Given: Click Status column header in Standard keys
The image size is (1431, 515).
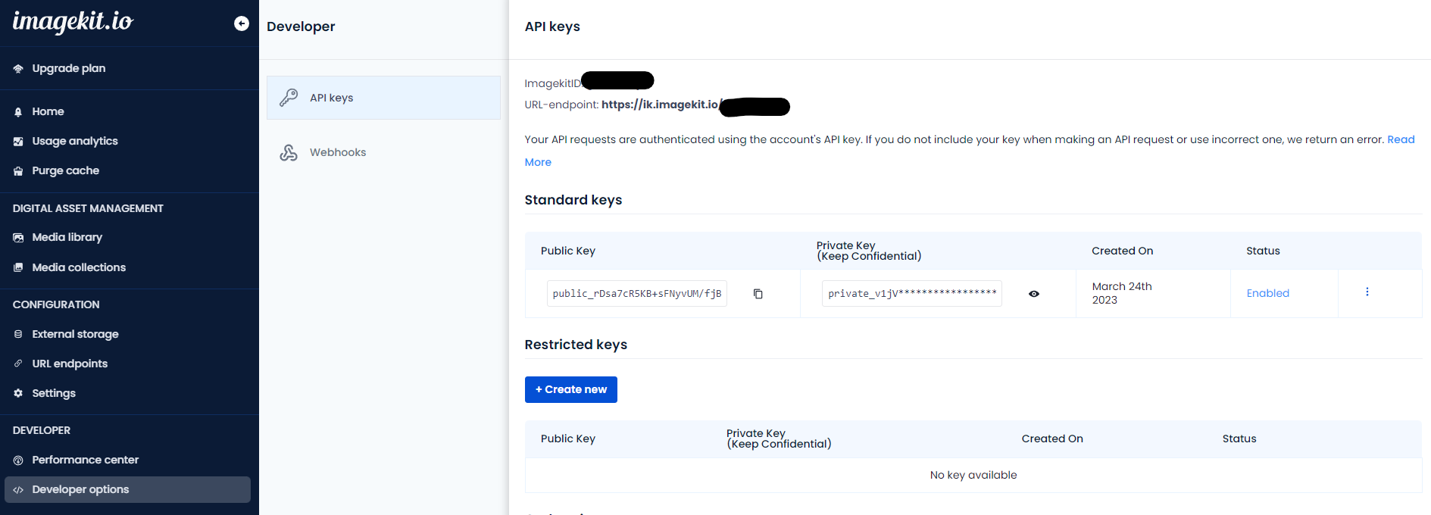Looking at the screenshot, I should click(x=1263, y=251).
